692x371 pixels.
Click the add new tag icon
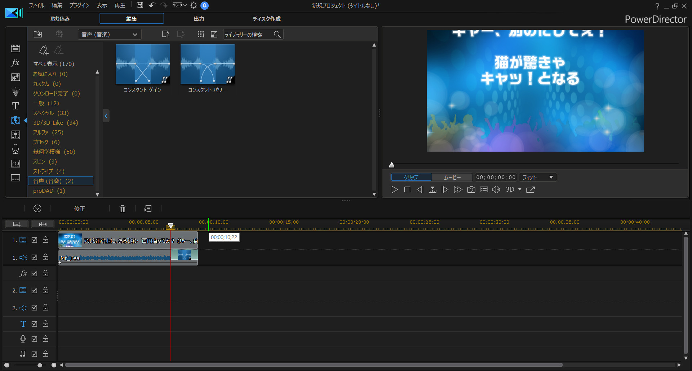44,50
